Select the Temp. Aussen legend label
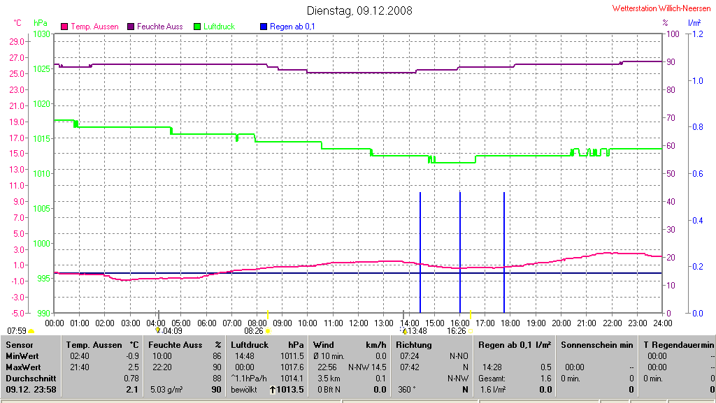This screenshot has height=403, width=716. pyautogui.click(x=94, y=27)
